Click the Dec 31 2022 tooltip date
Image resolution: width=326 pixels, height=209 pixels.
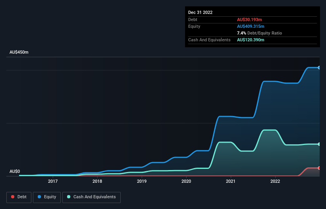pos(201,12)
